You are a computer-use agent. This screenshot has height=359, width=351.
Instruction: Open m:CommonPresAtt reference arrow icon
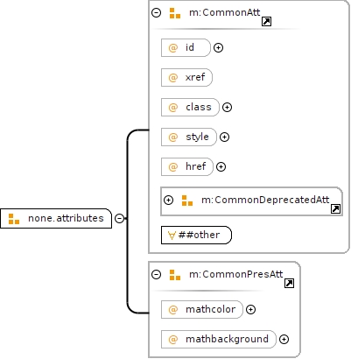pos(289,283)
